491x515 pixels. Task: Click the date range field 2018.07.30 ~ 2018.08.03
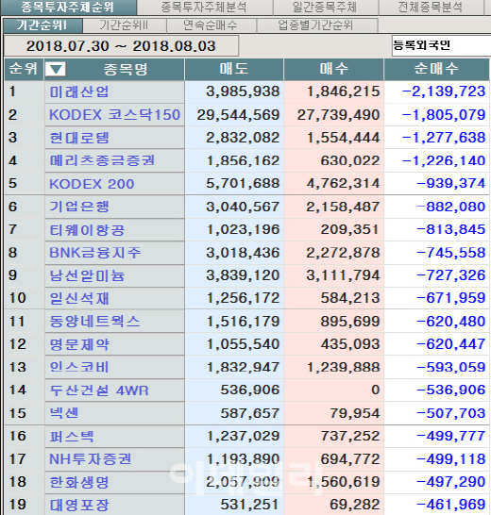point(121,46)
